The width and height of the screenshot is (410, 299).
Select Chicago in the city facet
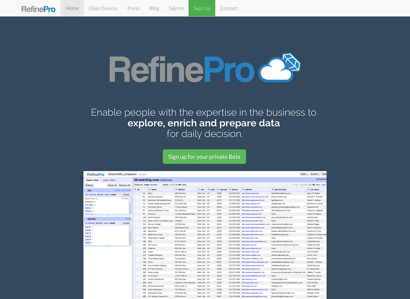(x=89, y=205)
